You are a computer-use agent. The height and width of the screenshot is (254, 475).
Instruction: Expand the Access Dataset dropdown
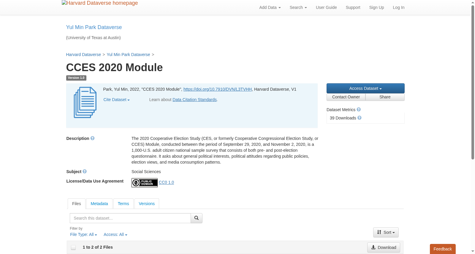click(365, 88)
